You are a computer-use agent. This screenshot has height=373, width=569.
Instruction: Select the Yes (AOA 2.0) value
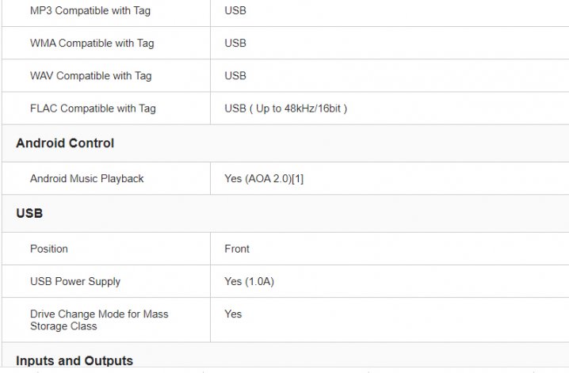(258, 179)
